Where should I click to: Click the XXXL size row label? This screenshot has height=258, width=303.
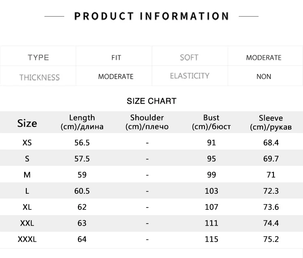27,239
